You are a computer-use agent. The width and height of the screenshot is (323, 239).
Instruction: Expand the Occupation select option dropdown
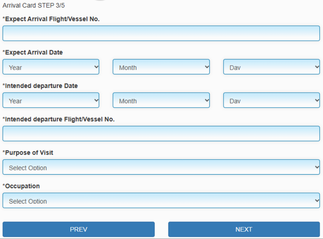161,200
